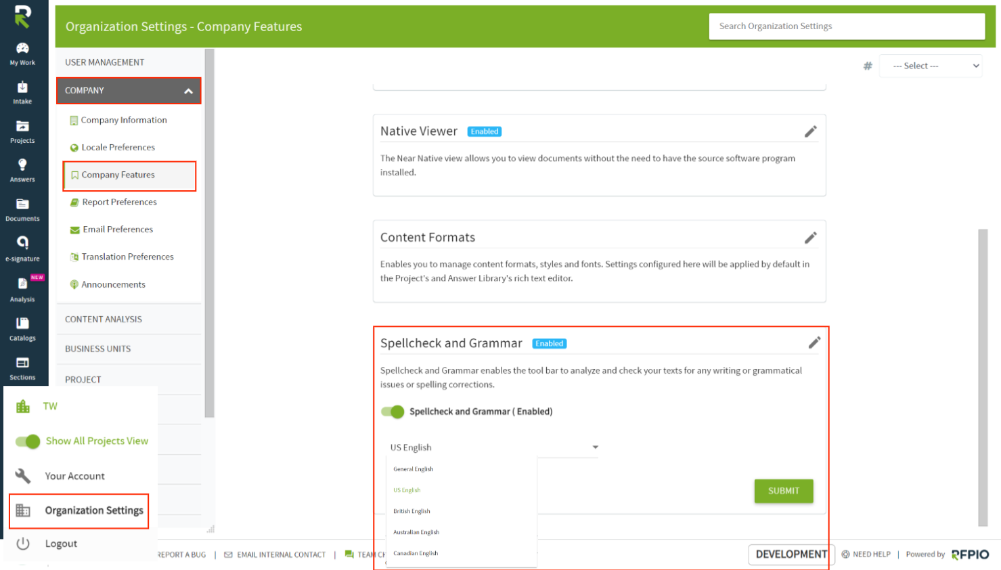Click the hash icon beside Select dropdown
The height and width of the screenshot is (570, 1001).
coord(868,66)
